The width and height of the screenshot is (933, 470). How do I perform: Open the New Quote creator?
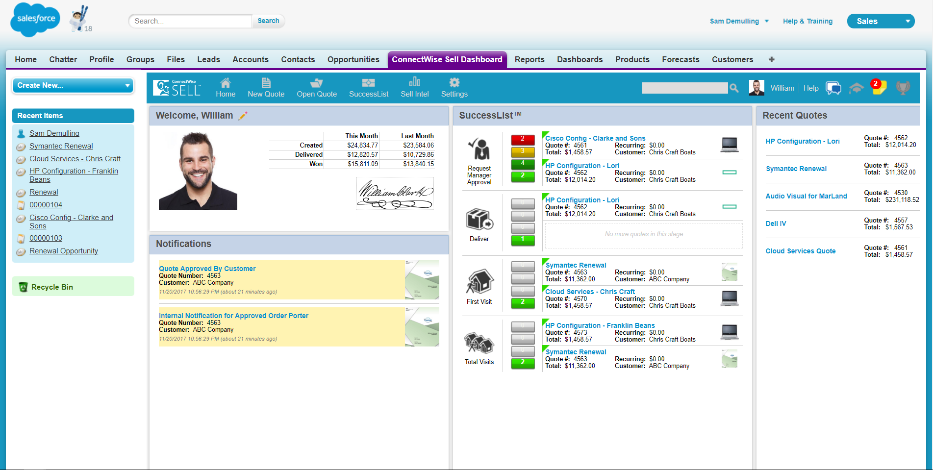[266, 88]
